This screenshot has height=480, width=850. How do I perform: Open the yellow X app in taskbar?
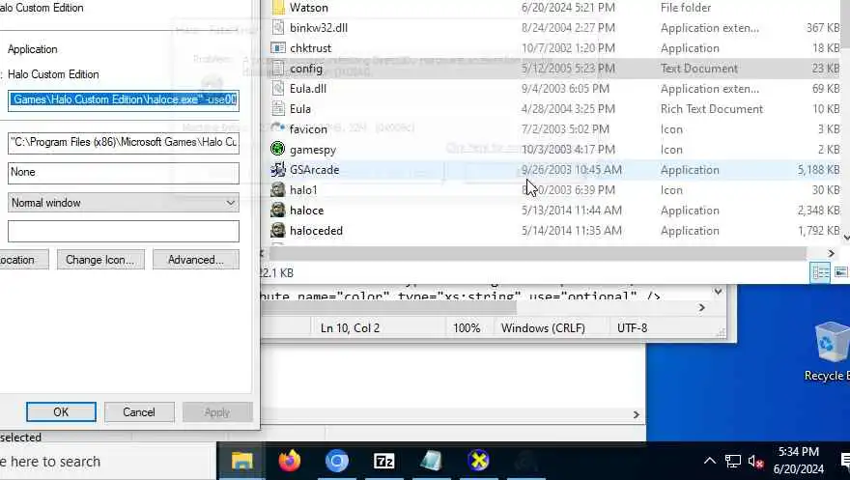coord(478,461)
